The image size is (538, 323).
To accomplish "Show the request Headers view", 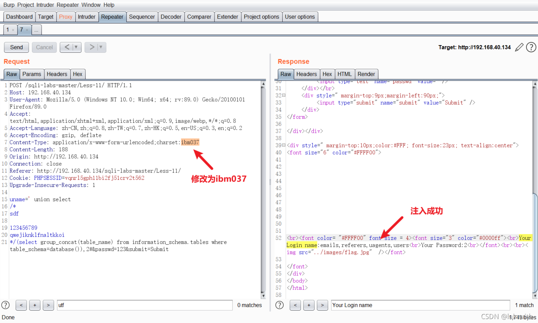I will (57, 74).
